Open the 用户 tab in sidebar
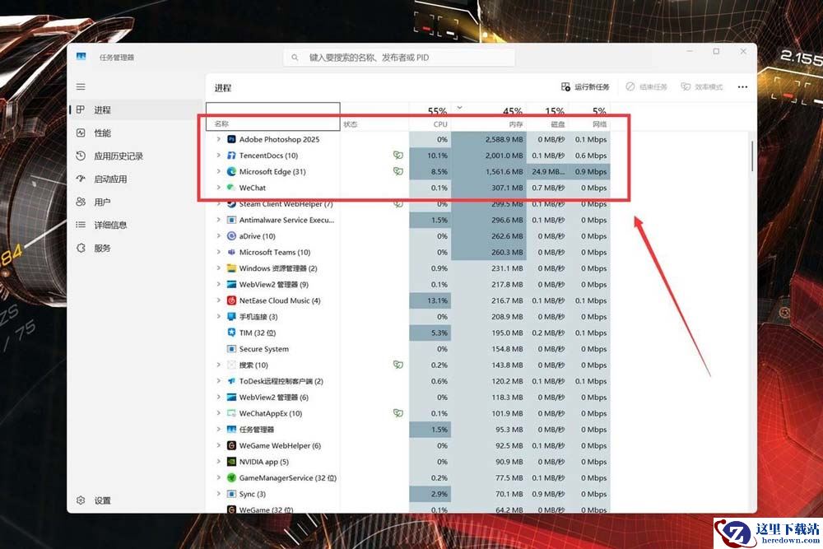Viewport: 823px width, 549px height. pyautogui.click(x=136, y=202)
